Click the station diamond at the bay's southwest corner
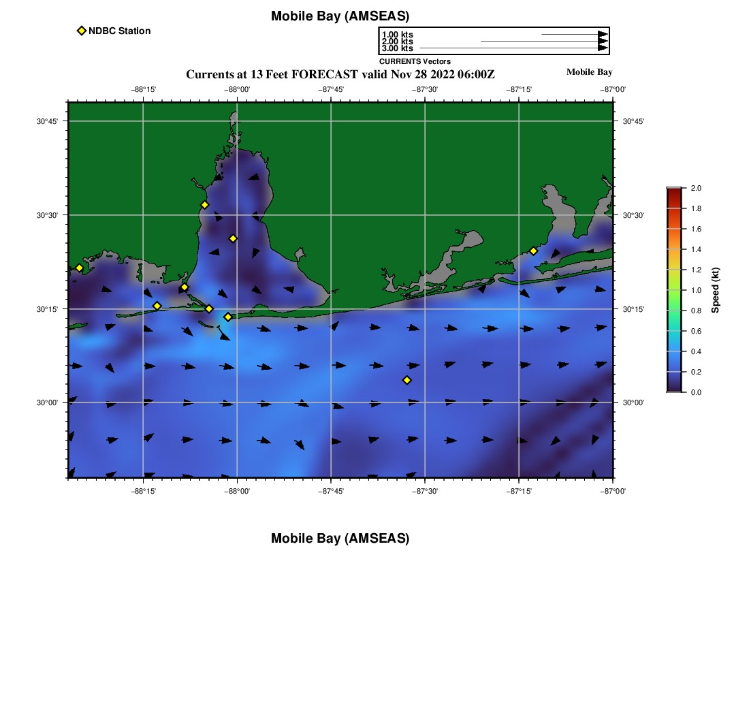749x715 pixels. click(185, 287)
